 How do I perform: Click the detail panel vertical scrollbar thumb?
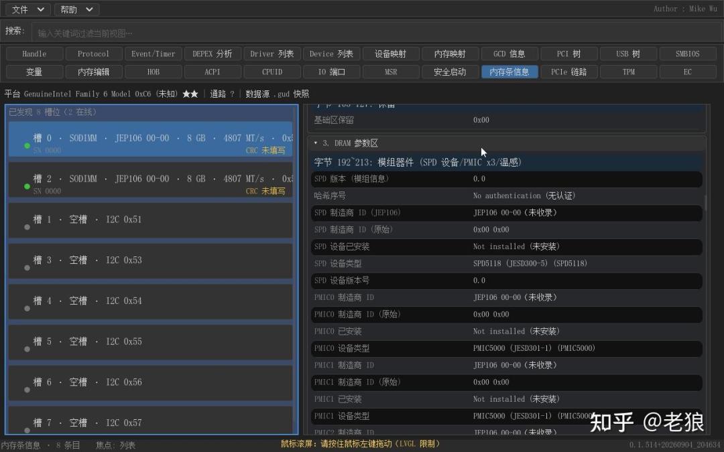tap(705, 202)
